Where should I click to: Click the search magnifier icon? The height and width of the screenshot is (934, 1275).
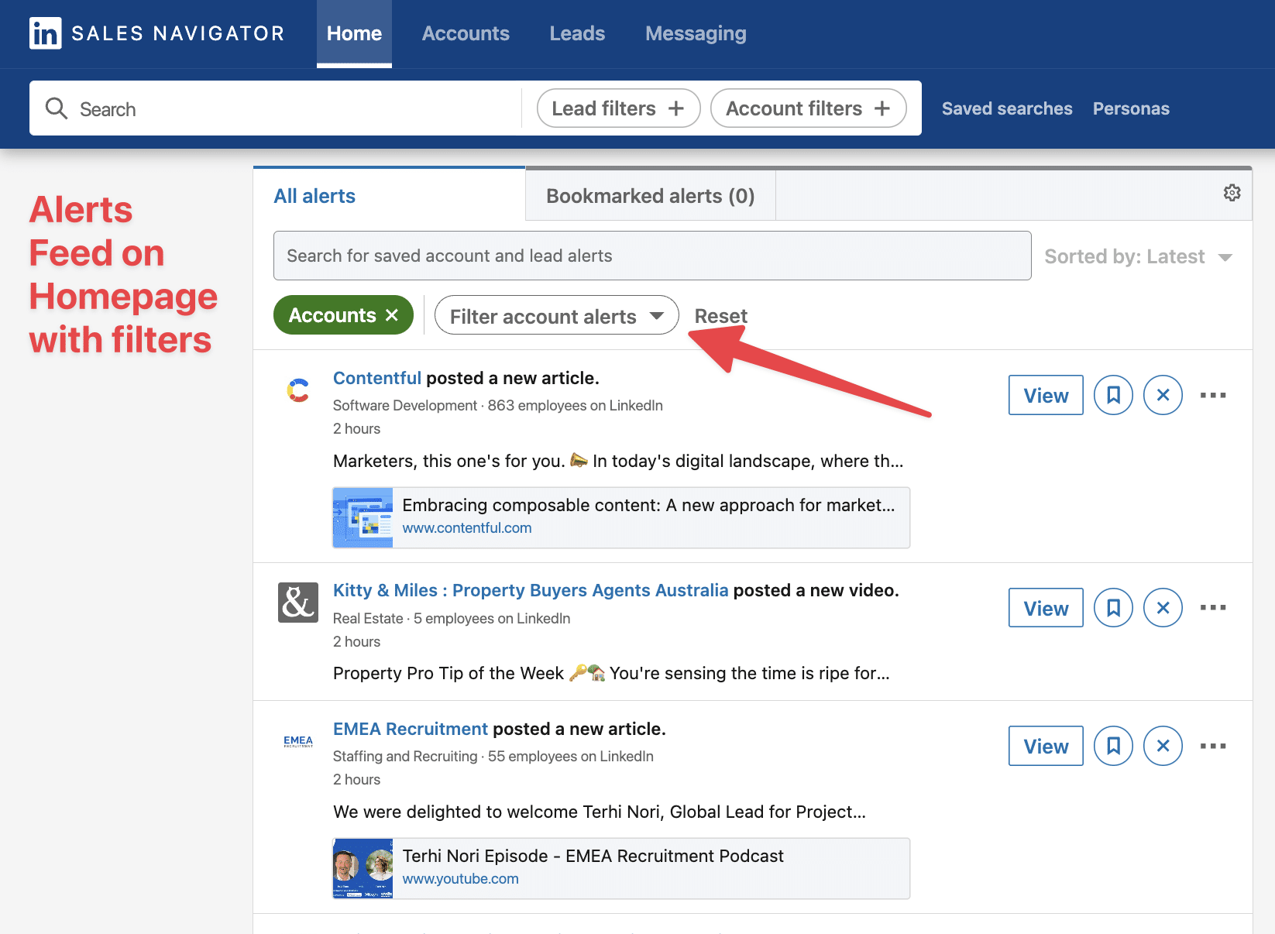(56, 108)
